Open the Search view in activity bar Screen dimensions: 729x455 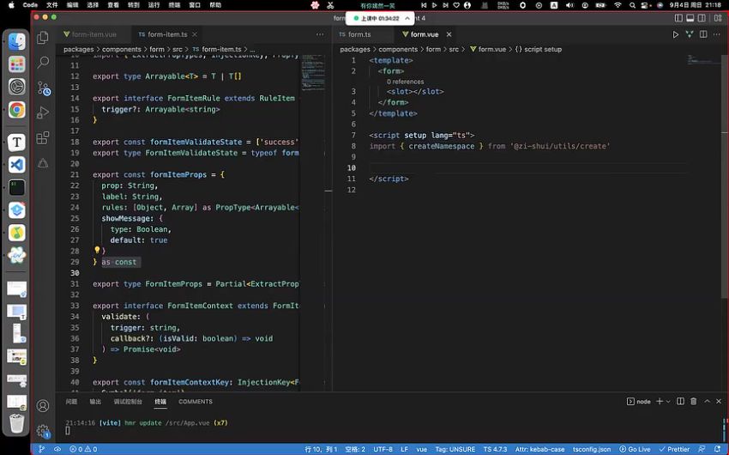(43, 63)
